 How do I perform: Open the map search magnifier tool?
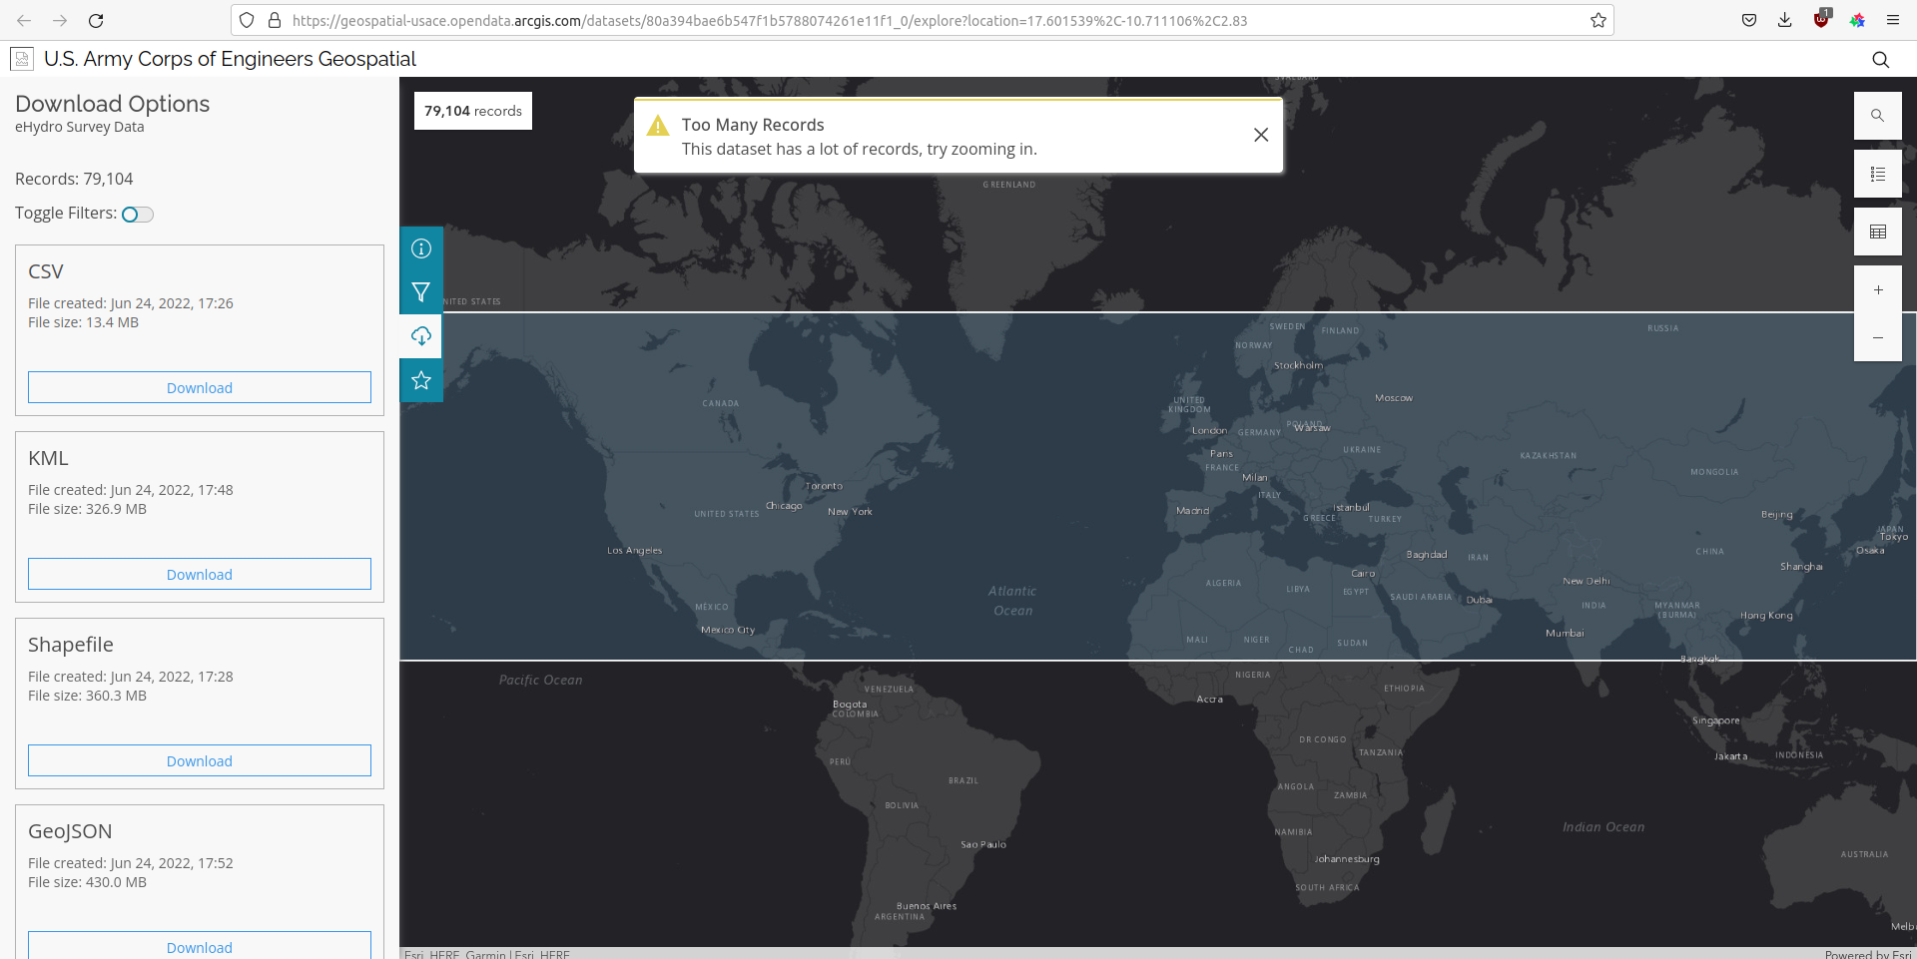1878,116
